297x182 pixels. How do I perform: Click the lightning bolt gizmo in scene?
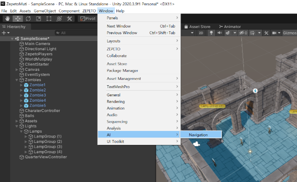[255, 91]
